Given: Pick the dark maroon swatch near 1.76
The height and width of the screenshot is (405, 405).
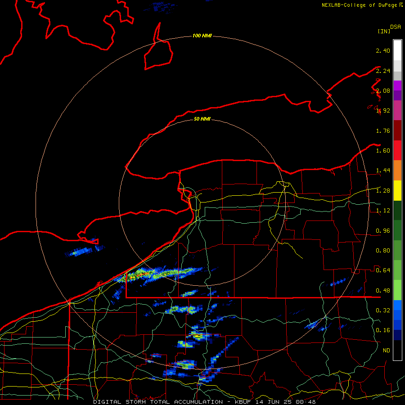Looking at the screenshot, I should tap(397, 130).
